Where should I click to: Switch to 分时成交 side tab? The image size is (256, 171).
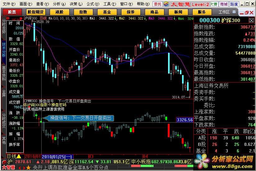click(x=4, y=120)
